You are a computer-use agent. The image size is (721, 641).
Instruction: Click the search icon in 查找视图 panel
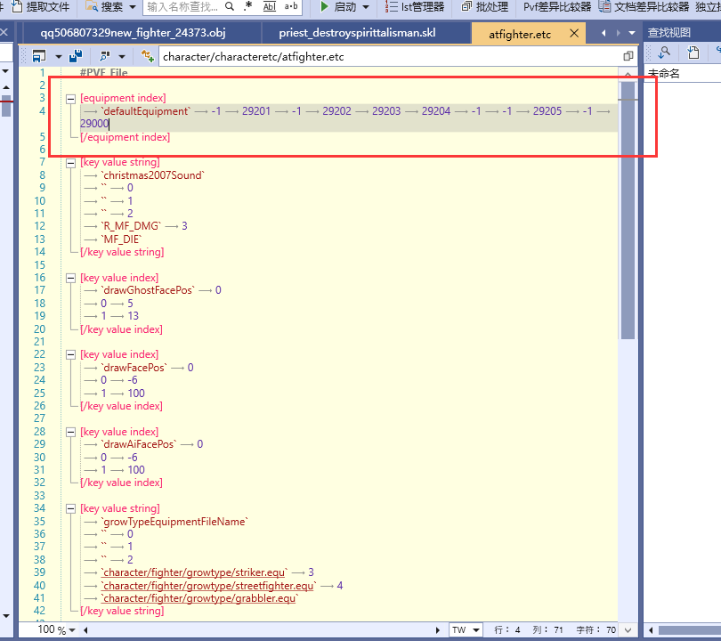coord(664,53)
